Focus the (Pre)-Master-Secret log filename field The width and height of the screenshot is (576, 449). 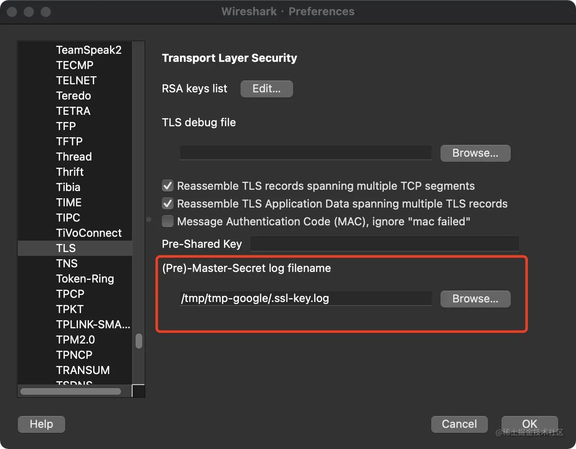[x=305, y=298]
